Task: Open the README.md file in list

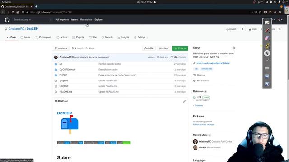Action: point(65,92)
